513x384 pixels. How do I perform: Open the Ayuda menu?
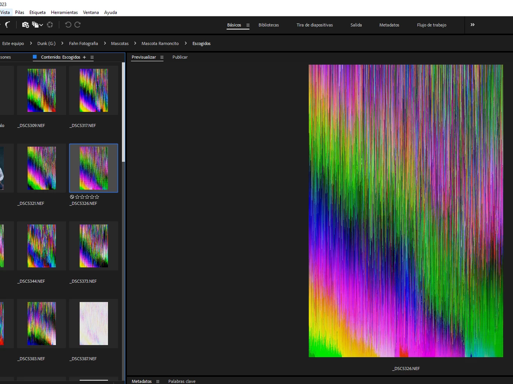tap(111, 12)
